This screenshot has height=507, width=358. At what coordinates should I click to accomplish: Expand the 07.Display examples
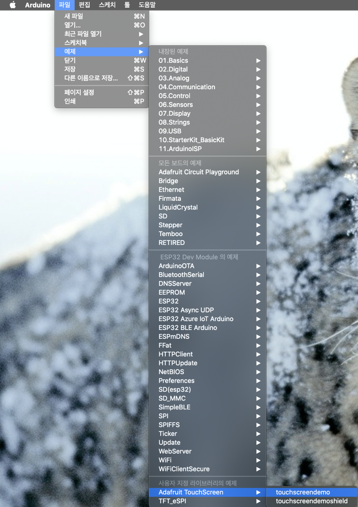[x=208, y=113]
